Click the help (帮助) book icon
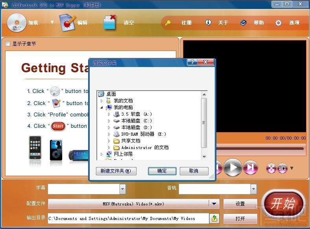310x229 pixels. pyautogui.click(x=244, y=23)
